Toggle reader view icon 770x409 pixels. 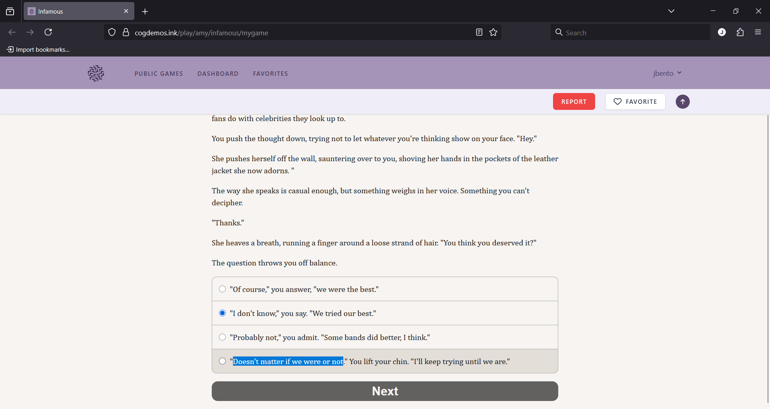(x=479, y=32)
